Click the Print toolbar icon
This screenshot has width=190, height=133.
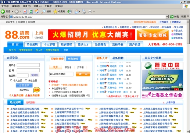point(84,11)
